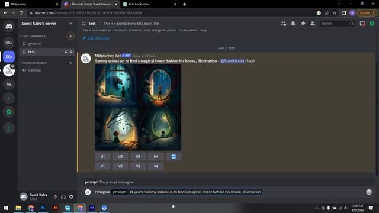Open notification settings bell icon
Screen dimensions: 379x213
point(293,24)
